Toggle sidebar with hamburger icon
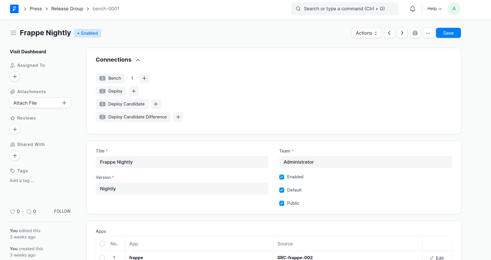Viewport: 491px width, 260px height. click(x=13, y=33)
